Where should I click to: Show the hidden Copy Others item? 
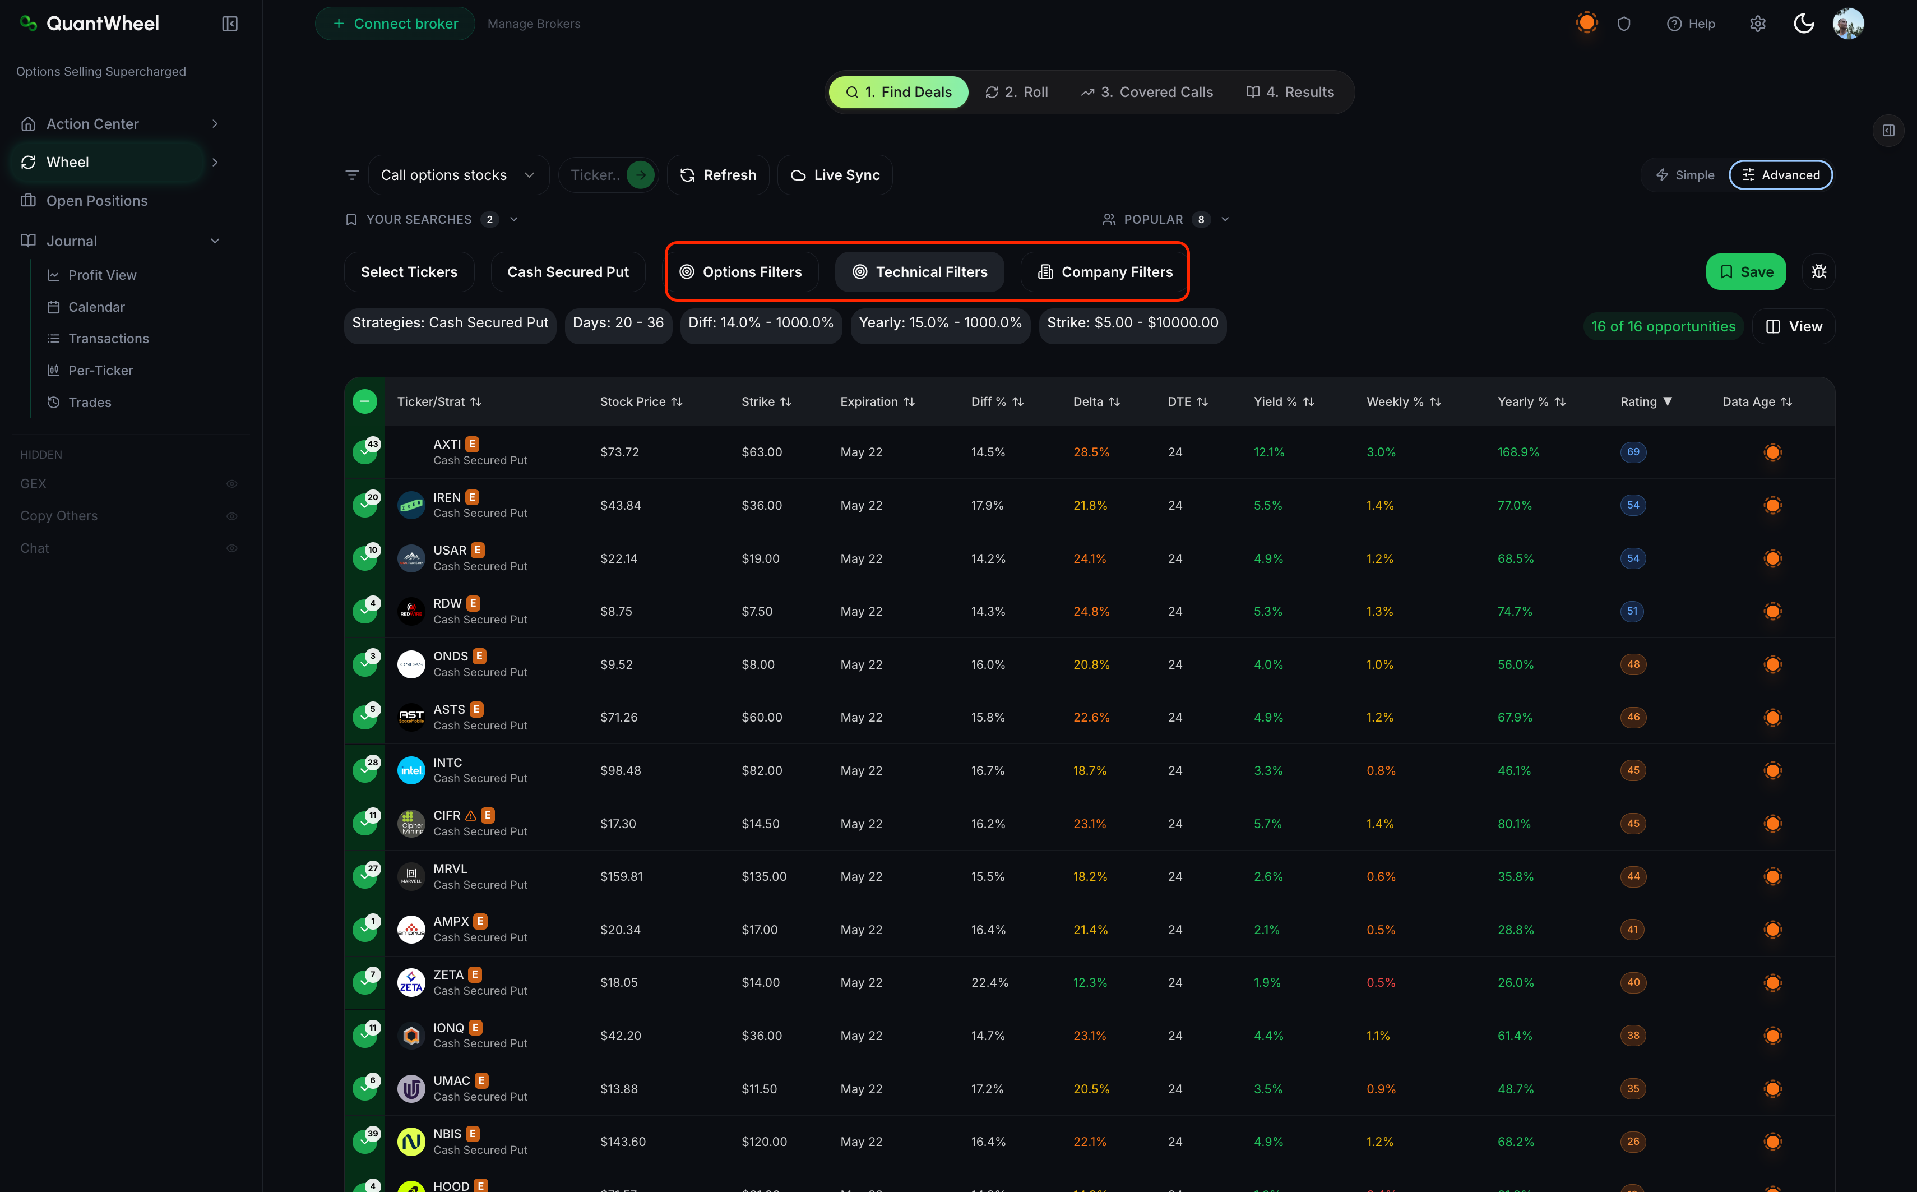[231, 516]
